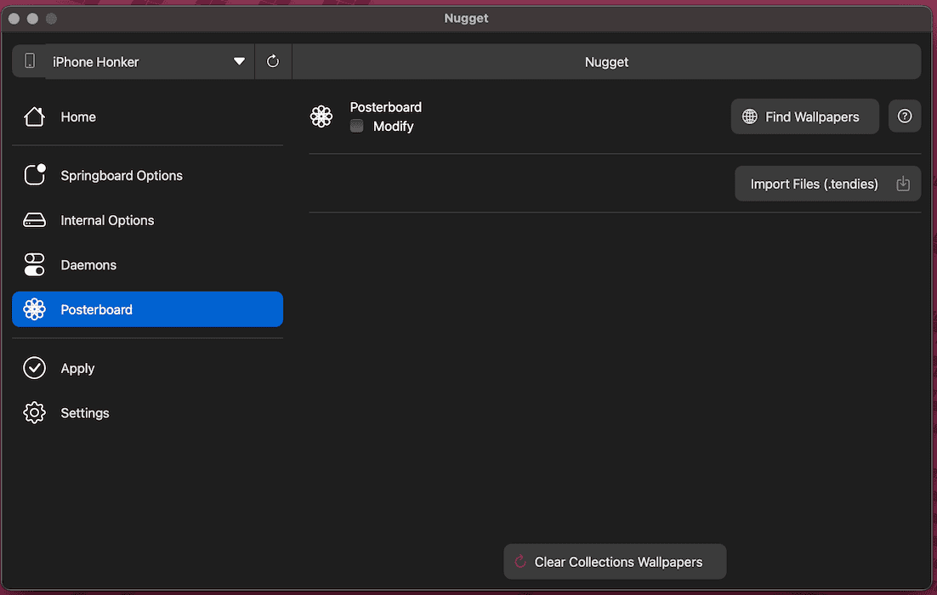The image size is (937, 595).
Task: Click the Apply checkmark icon
Action: (x=34, y=368)
